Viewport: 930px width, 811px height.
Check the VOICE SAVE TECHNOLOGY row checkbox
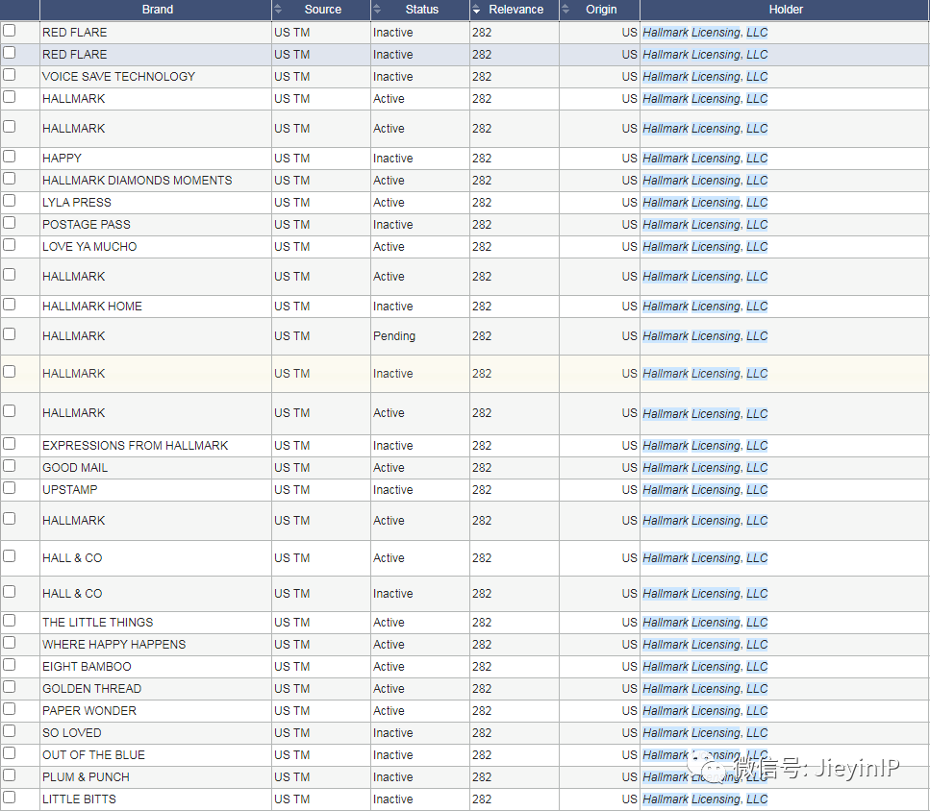[9, 75]
